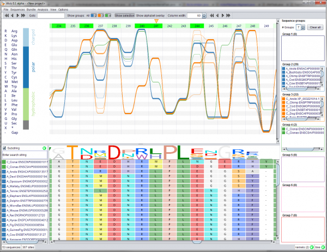Click the green C_Cionai icon in Group 4
327x252 pixels.
283,129
